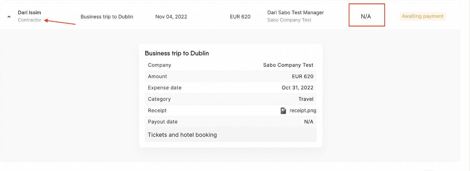Click the Expense date value Oct 31, 2022
Viewport: 470px width, 171px height.
click(297, 88)
